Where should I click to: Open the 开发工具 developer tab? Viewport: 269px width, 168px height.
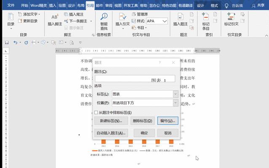pyautogui.click(x=131, y=5)
